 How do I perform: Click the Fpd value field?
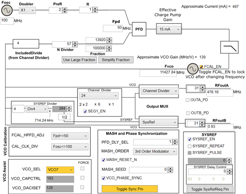[x=113, y=28]
